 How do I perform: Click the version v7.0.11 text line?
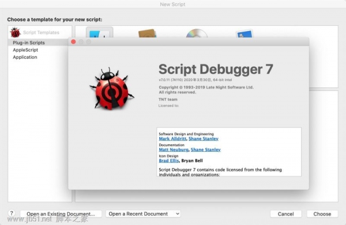coord(195,80)
